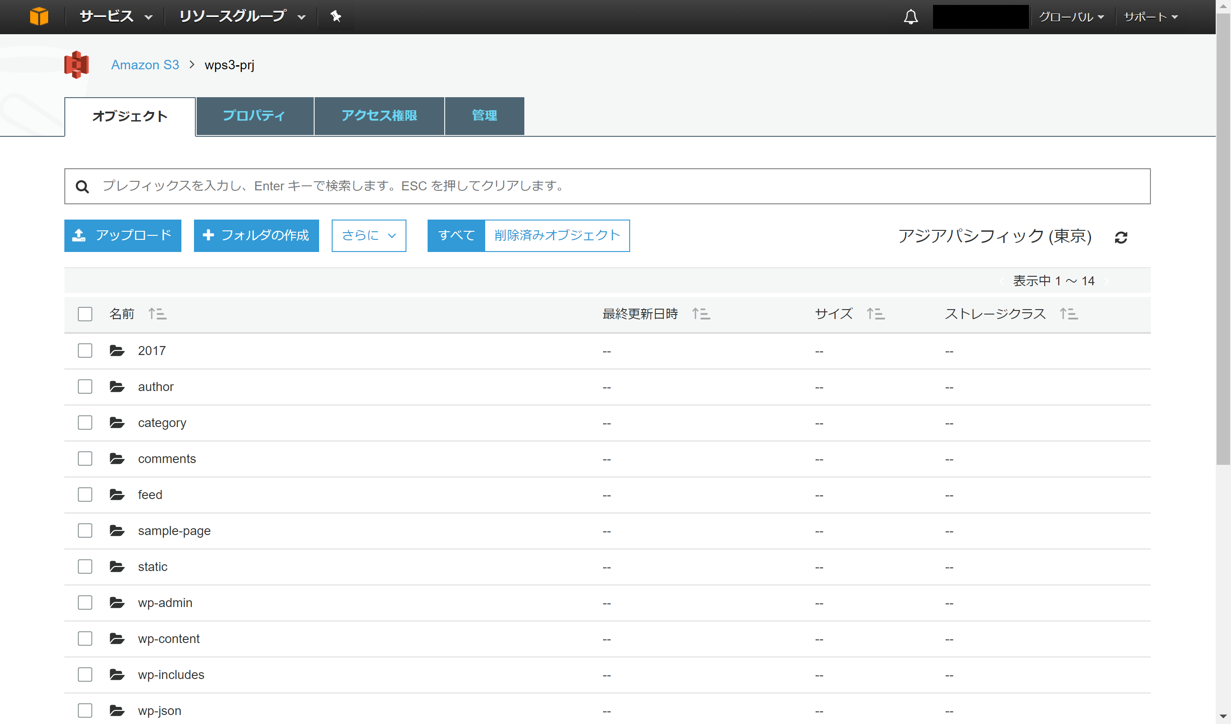
Task: Check the box for the static folder
Action: coord(85,567)
